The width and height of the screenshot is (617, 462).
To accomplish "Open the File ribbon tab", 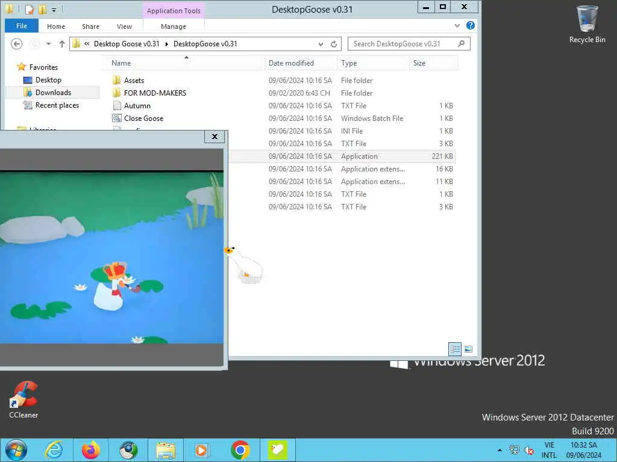I will [x=22, y=26].
